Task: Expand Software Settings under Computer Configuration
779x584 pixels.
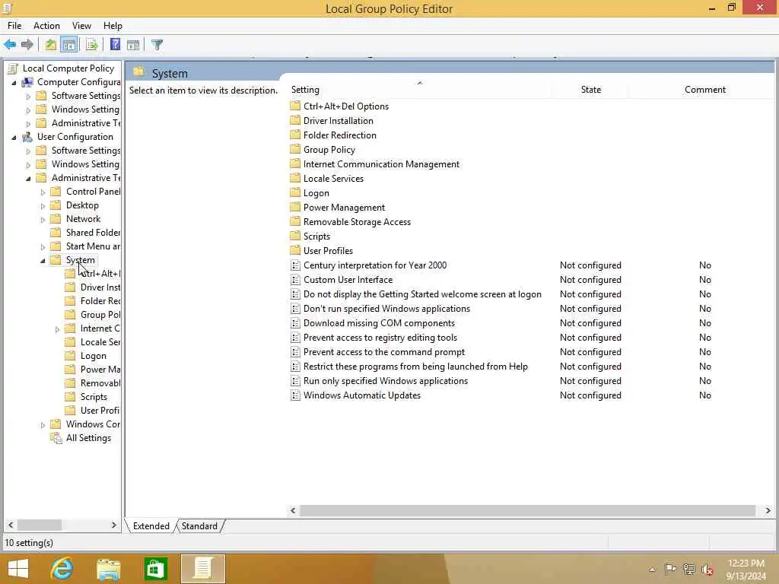Action: (x=28, y=96)
